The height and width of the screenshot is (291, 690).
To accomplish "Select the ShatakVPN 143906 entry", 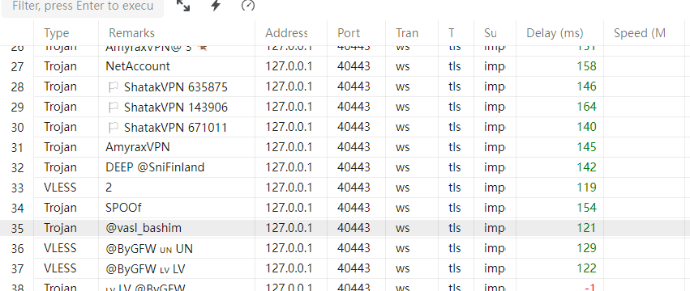I will (x=176, y=107).
